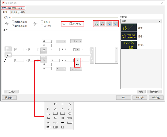Pick the fillet triangle flag symbol in palette
The width and height of the screenshot is (167, 137).
click(55, 104)
